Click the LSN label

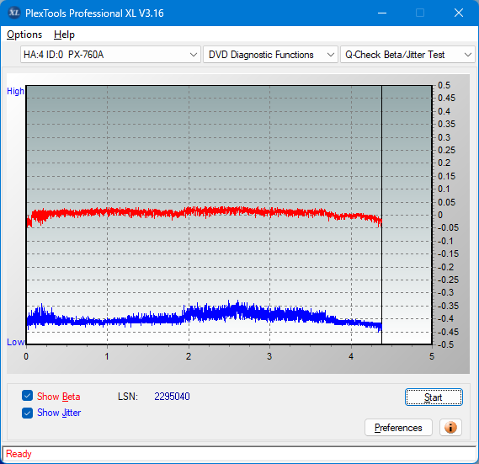(x=128, y=397)
